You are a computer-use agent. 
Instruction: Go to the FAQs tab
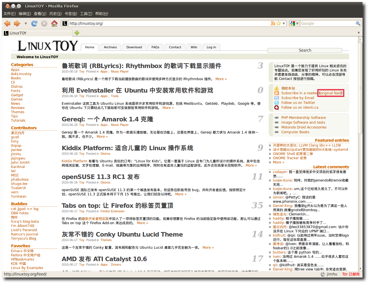point(155,47)
